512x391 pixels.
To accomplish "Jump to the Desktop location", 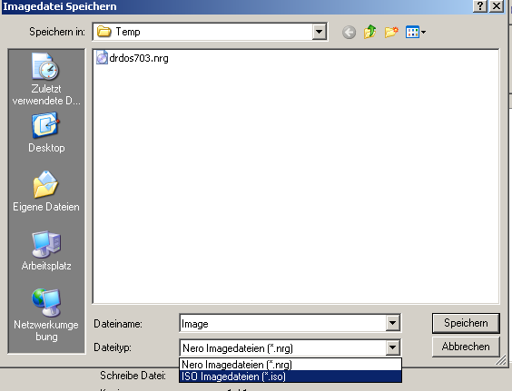I will click(46, 132).
